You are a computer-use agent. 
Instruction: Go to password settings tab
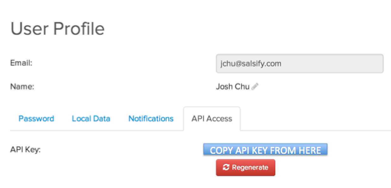(x=36, y=119)
